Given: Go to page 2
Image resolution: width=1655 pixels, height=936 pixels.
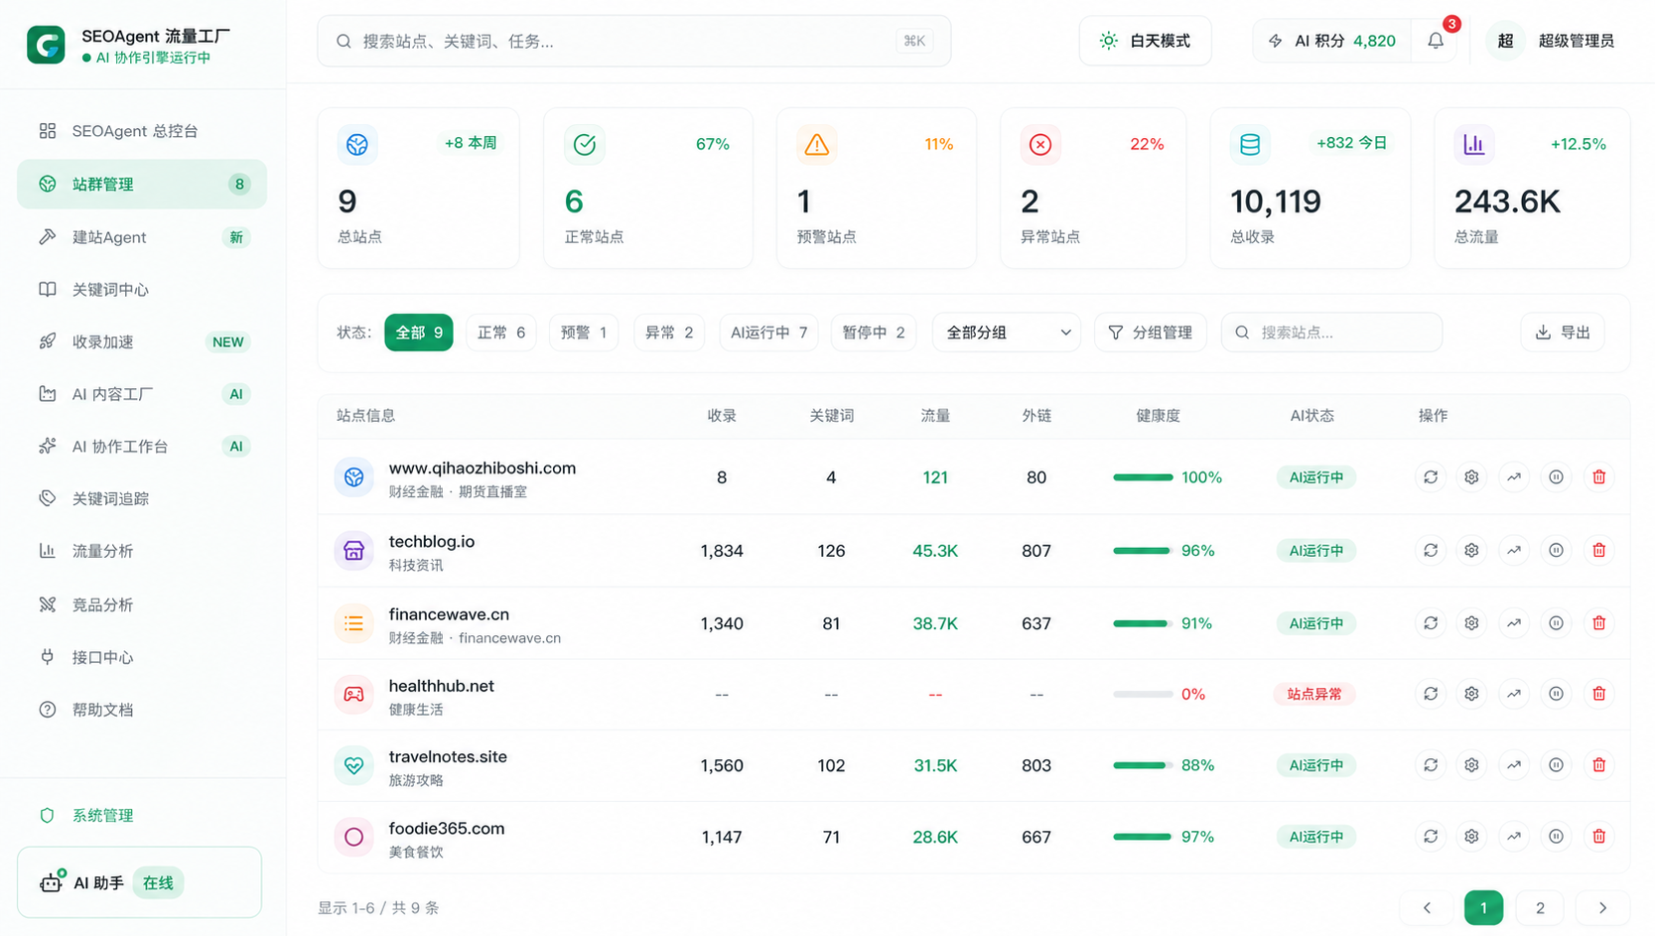Looking at the screenshot, I should coord(1540,907).
